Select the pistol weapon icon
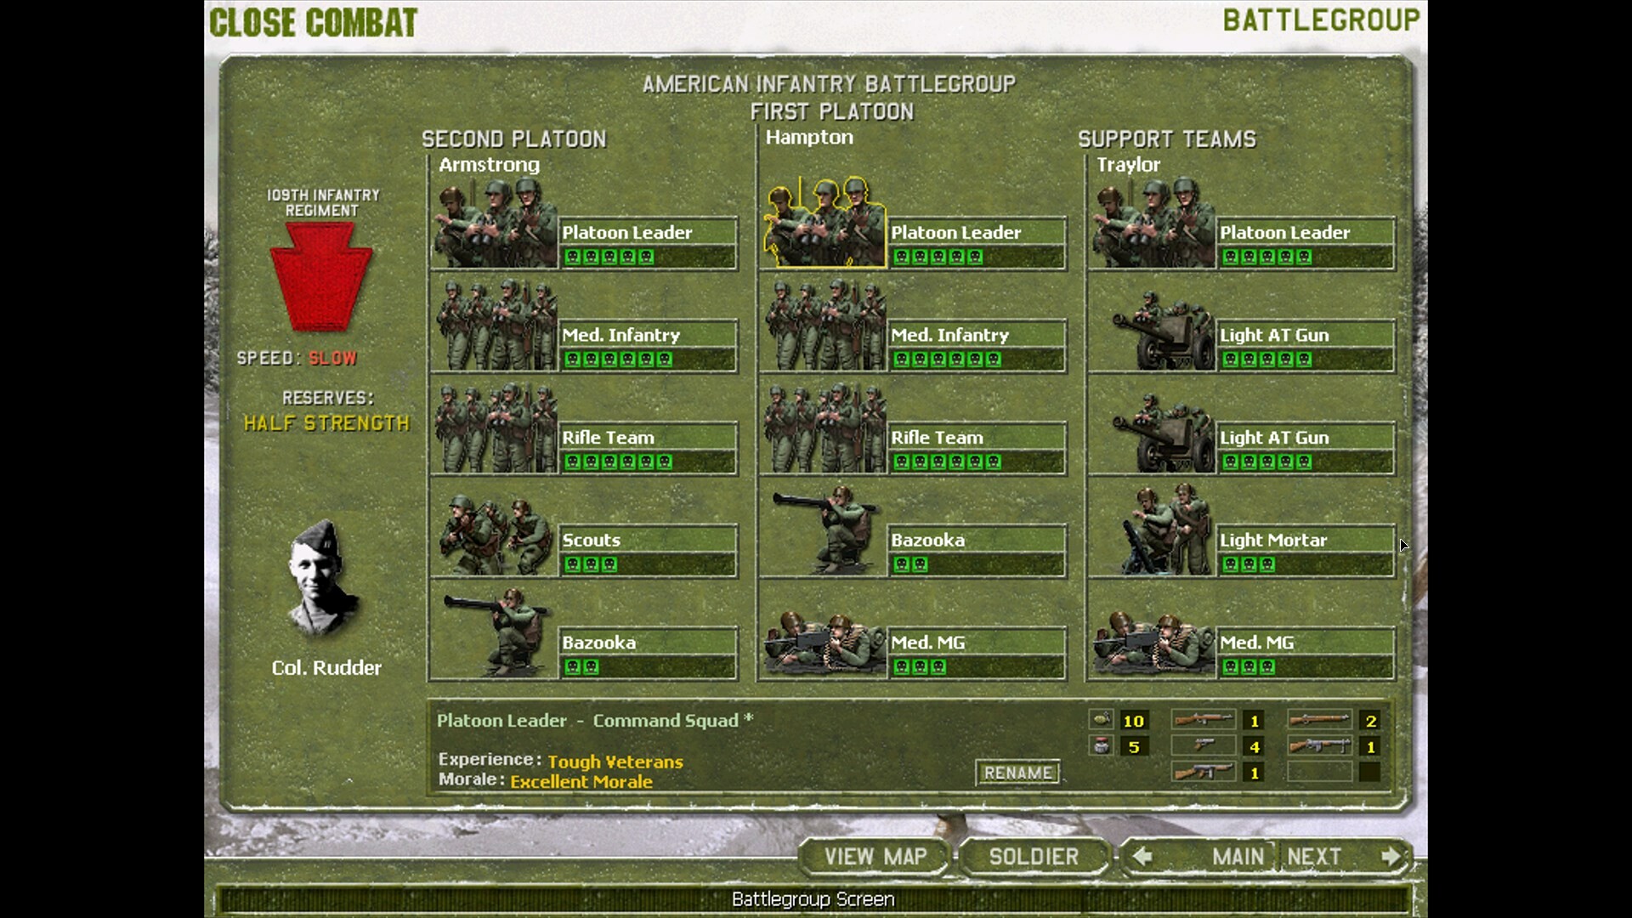This screenshot has height=918, width=1632. click(1204, 747)
